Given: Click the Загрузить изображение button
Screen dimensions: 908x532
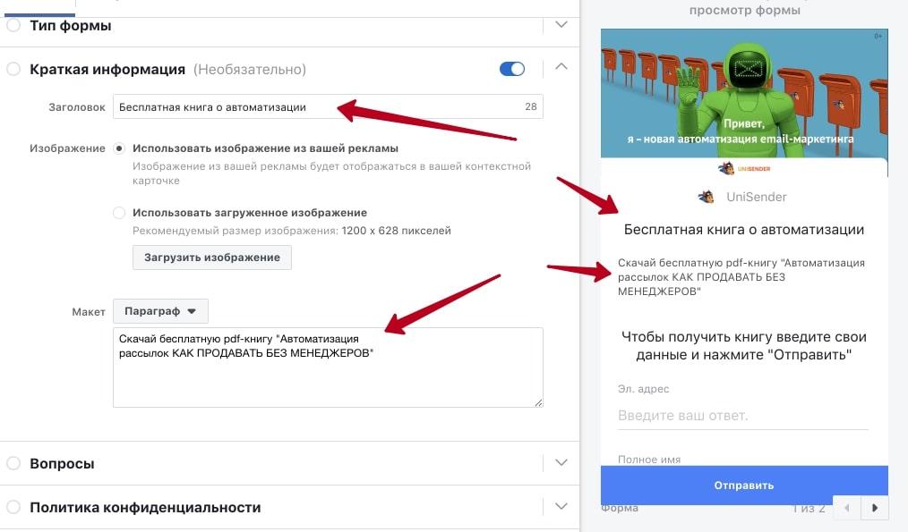Looking at the screenshot, I should pos(212,258).
